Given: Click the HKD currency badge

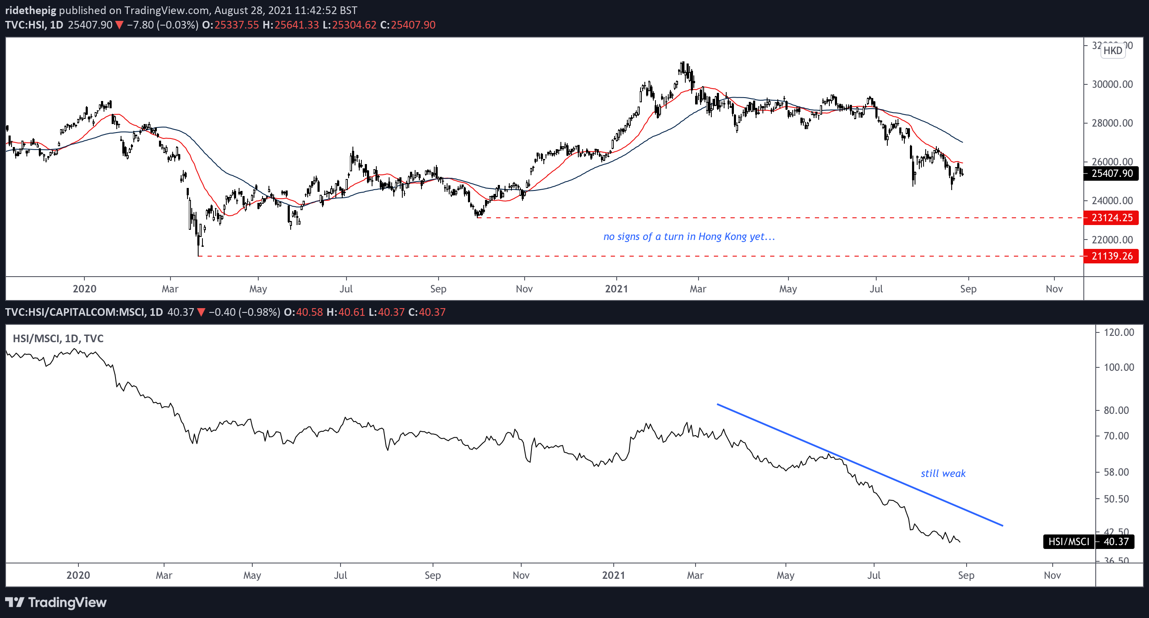Looking at the screenshot, I should [x=1112, y=50].
